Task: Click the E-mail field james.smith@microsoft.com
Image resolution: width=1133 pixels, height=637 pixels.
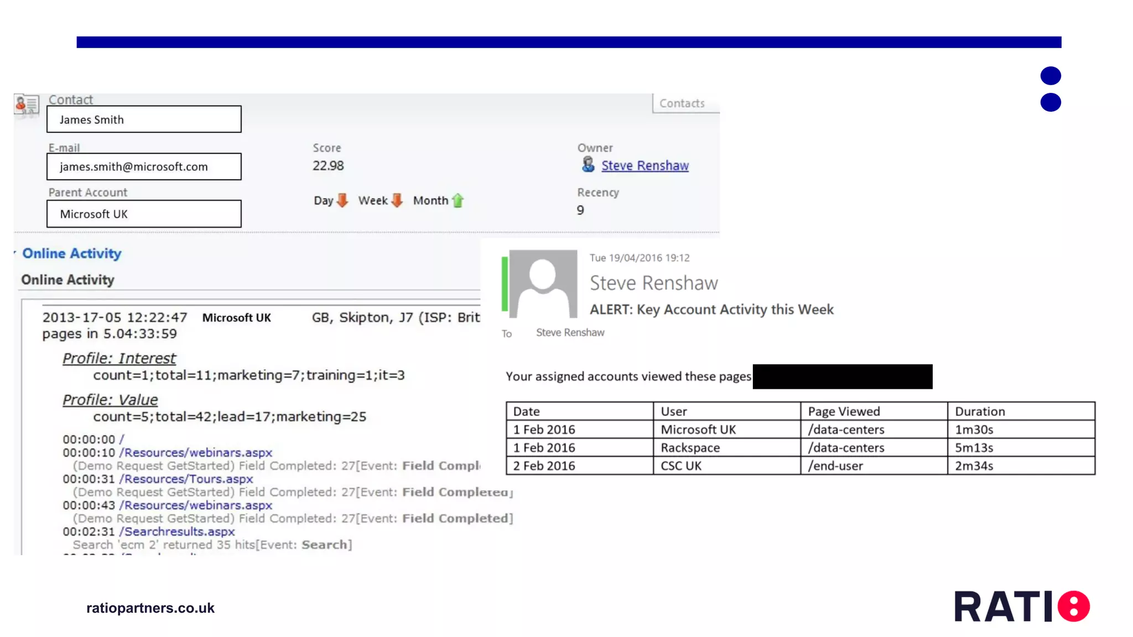Action: 144,166
